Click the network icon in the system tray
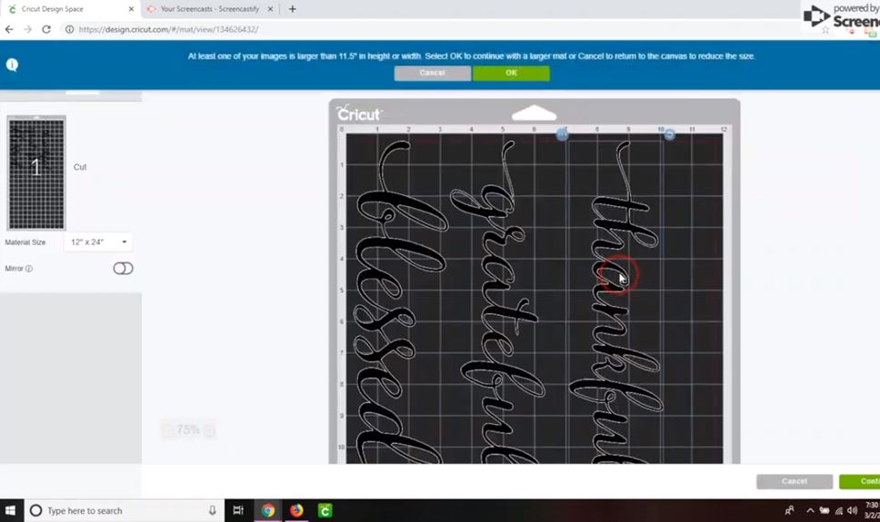The height and width of the screenshot is (522, 880). [x=839, y=510]
